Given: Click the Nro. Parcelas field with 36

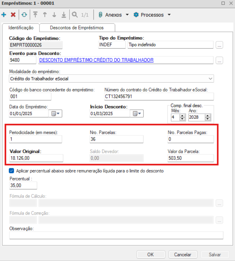Looking at the screenshot, I should tap(117, 139).
